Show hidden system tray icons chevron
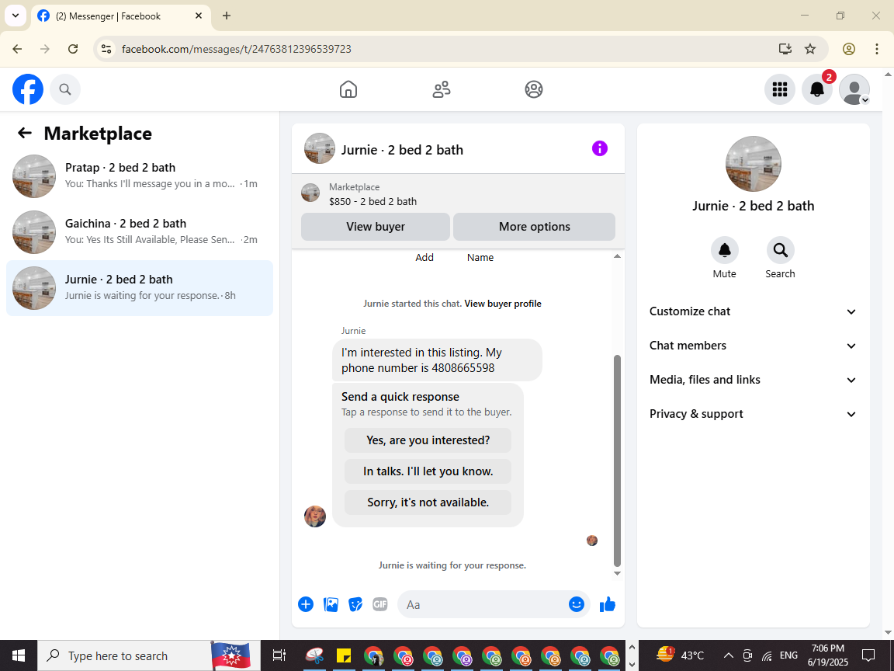Viewport: 894px width, 671px height. pos(728,655)
